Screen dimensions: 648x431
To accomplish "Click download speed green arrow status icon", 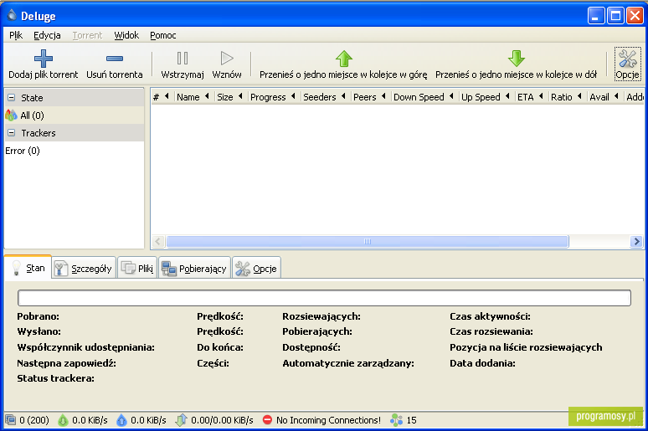I will (63, 420).
